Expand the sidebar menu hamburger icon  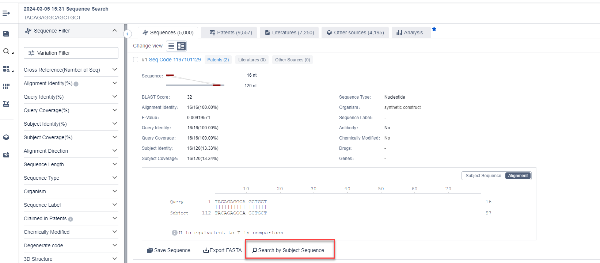point(6,13)
